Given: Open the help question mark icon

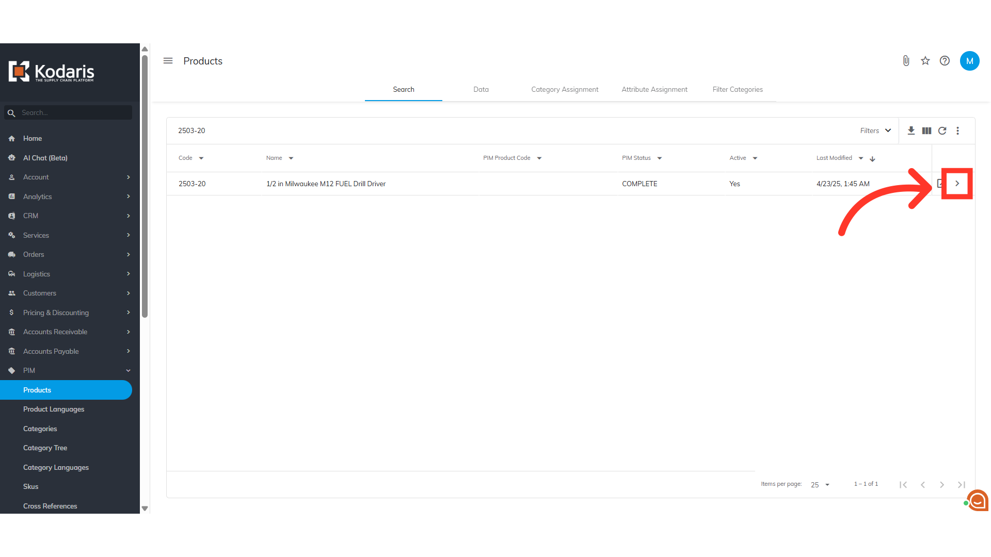Looking at the screenshot, I should pos(945,61).
